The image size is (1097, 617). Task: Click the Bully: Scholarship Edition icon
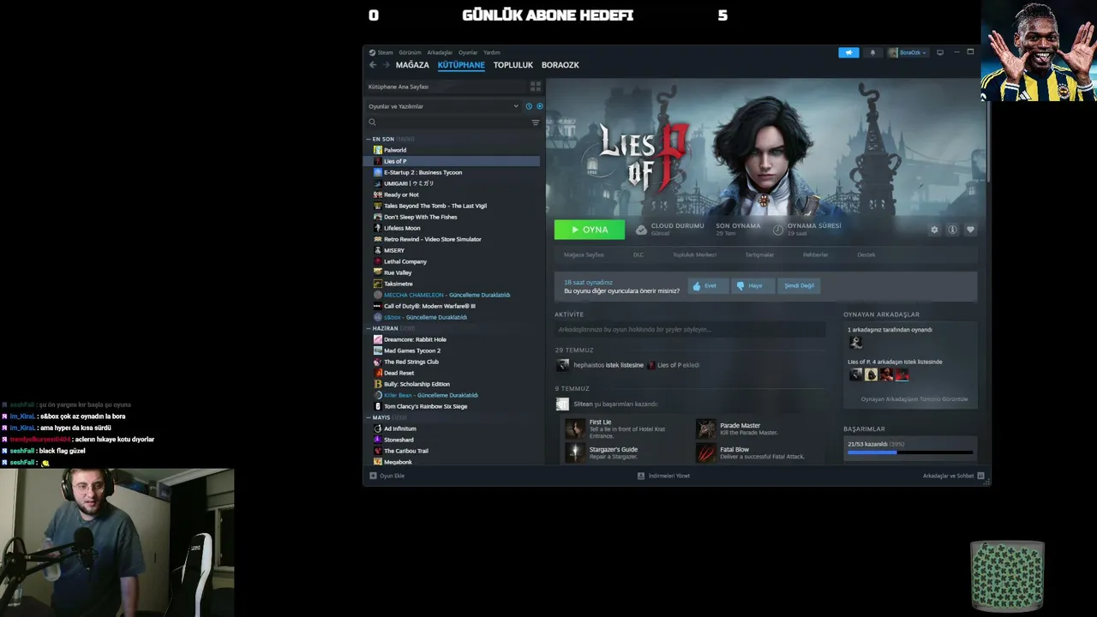pos(378,384)
